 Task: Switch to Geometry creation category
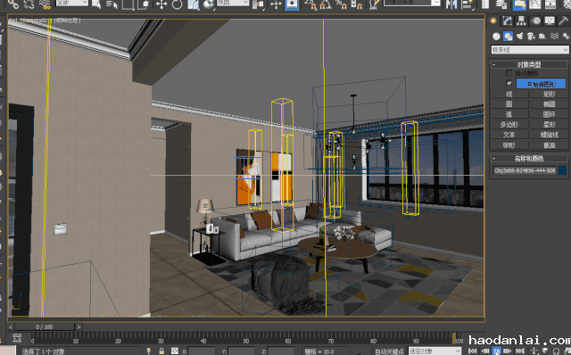pos(496,36)
